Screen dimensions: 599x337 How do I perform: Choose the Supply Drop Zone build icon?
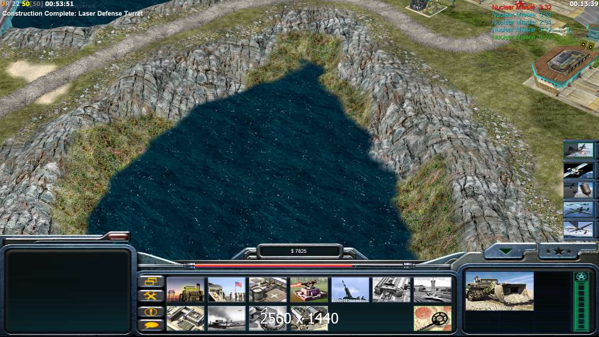226,318
